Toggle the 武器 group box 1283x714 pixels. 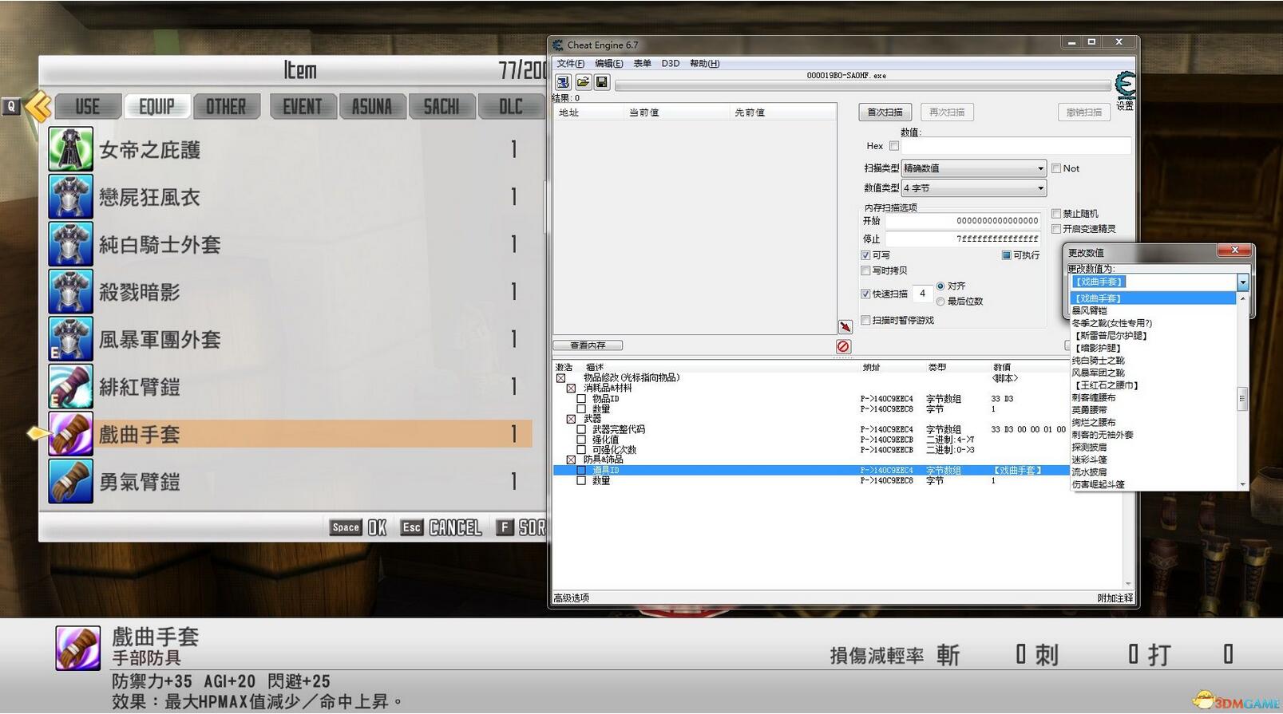pyautogui.click(x=571, y=419)
